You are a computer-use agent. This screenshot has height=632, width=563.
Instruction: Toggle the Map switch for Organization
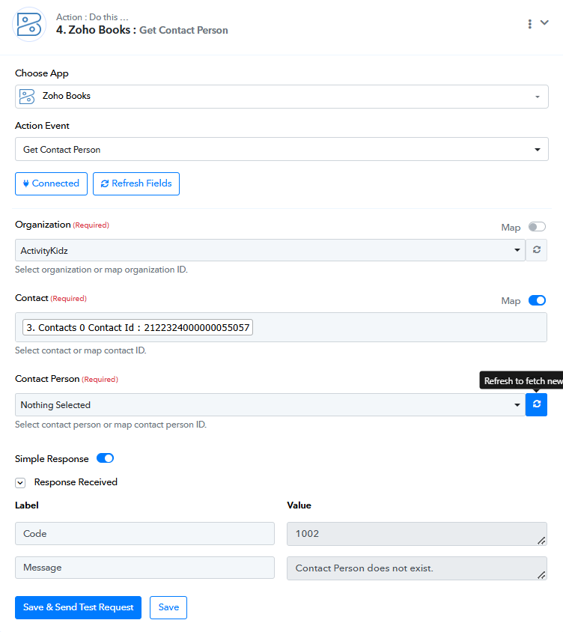(537, 227)
